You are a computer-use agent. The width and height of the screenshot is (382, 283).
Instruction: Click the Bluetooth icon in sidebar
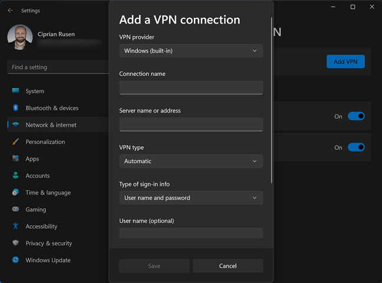(15, 107)
